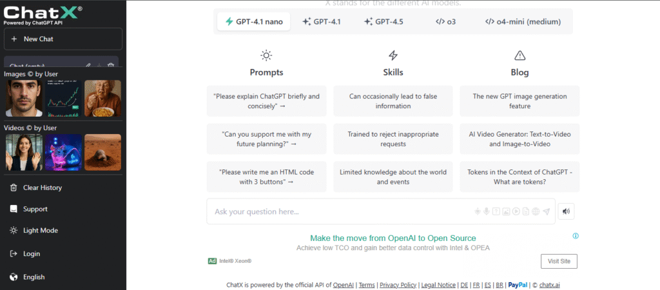Screen dimensions: 660x290
Task: Click the Visit Site ad button
Action: click(559, 261)
